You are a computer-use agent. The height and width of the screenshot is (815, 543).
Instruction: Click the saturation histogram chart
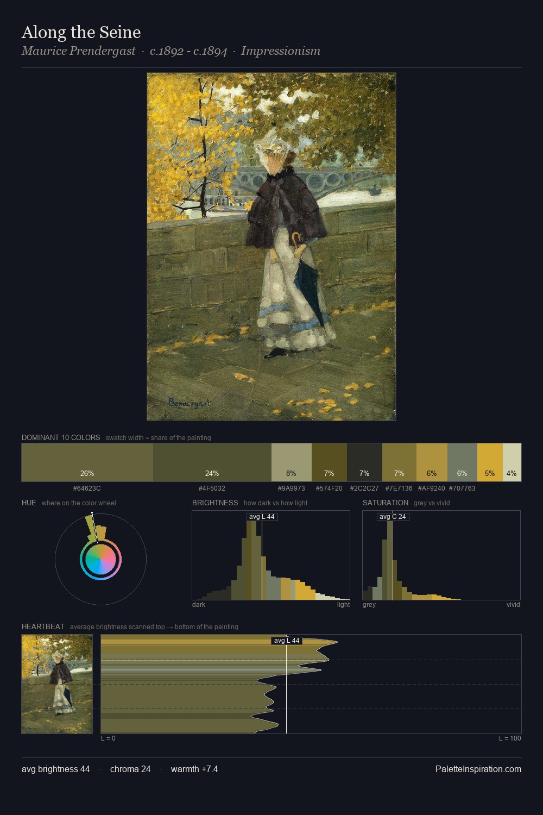(x=441, y=555)
